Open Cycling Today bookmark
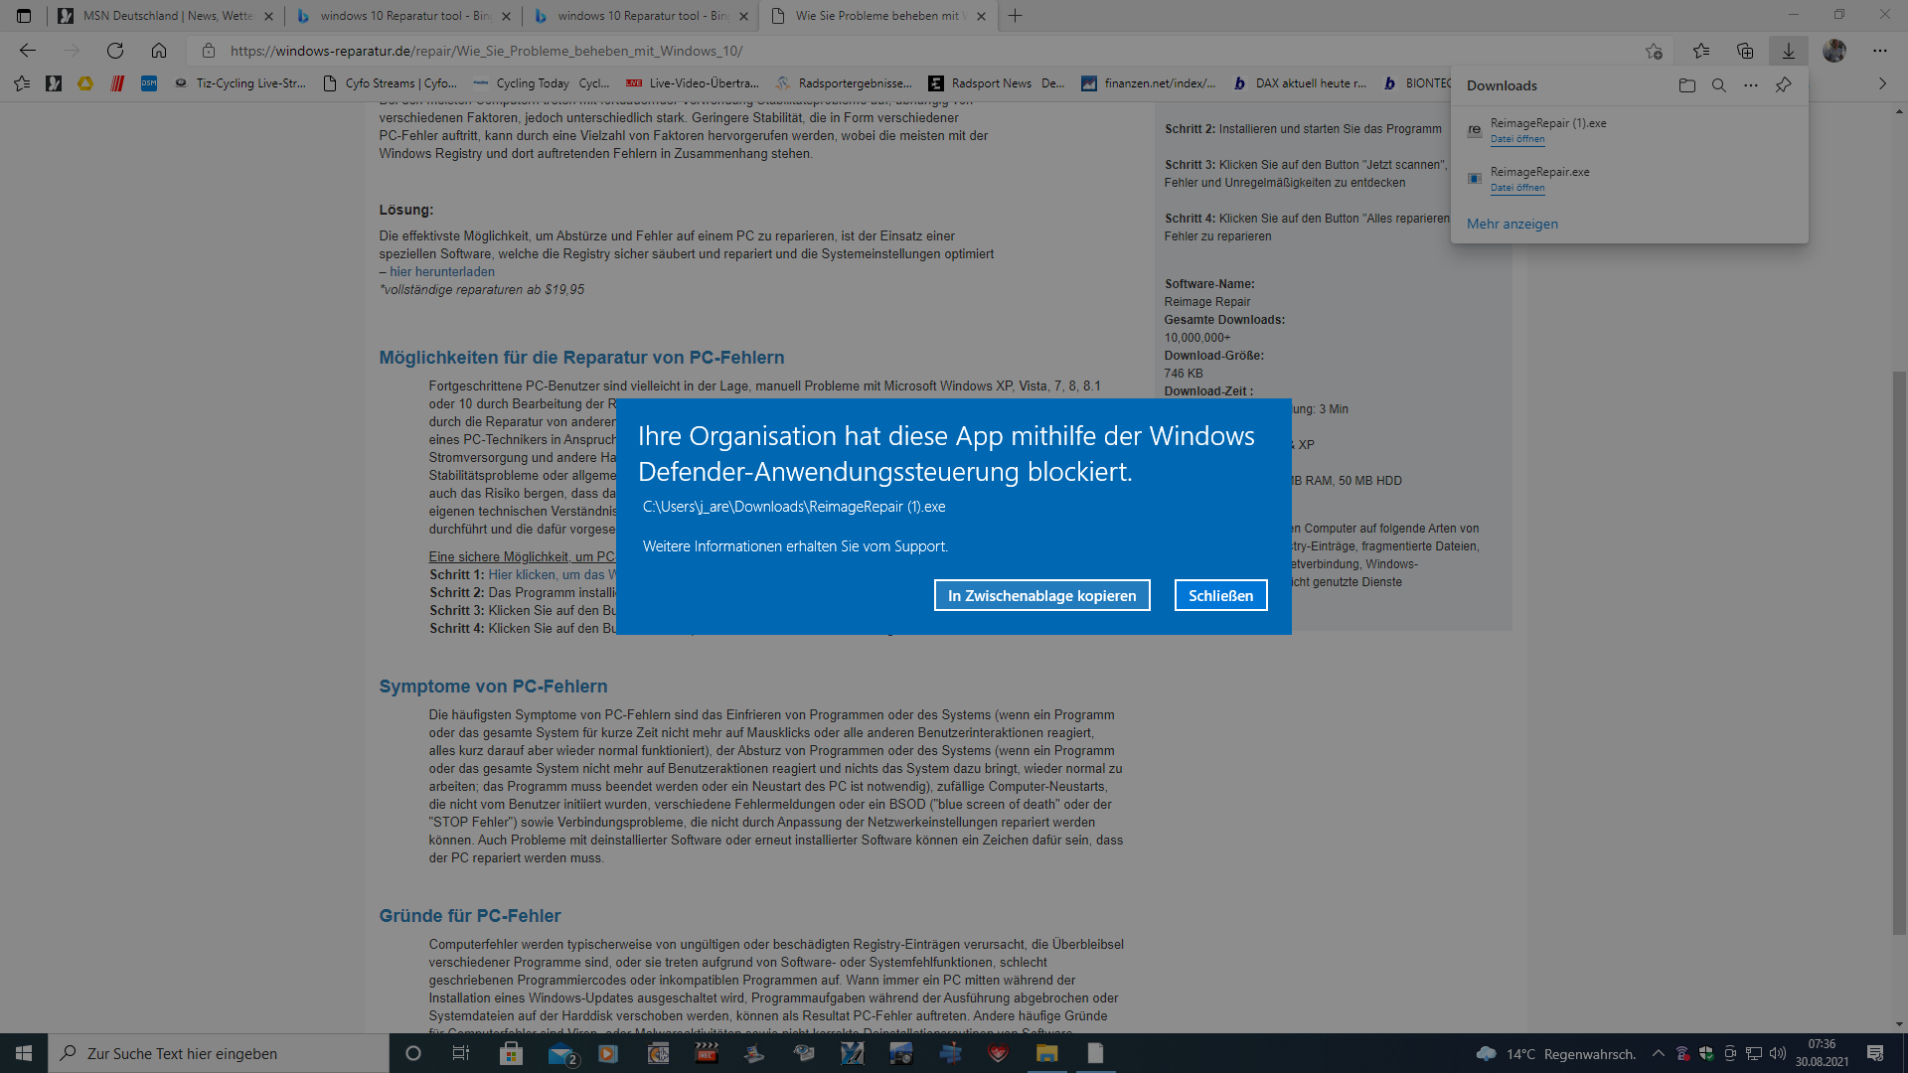 [x=541, y=83]
